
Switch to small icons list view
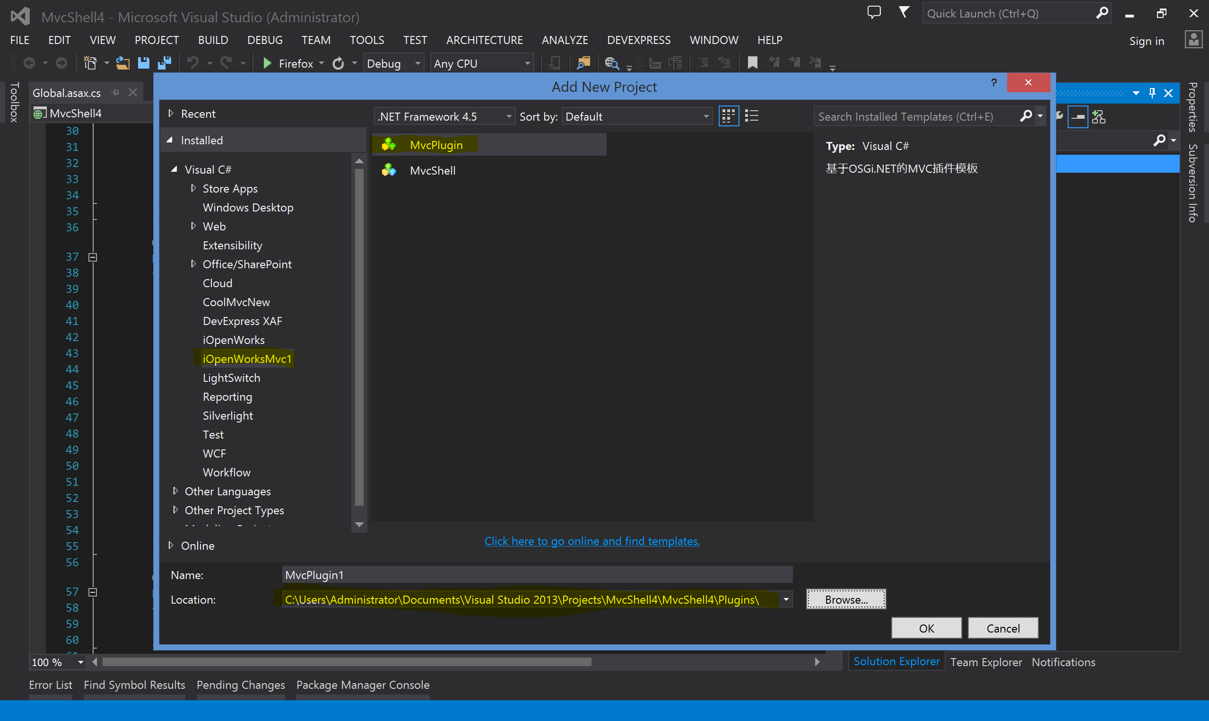752,116
